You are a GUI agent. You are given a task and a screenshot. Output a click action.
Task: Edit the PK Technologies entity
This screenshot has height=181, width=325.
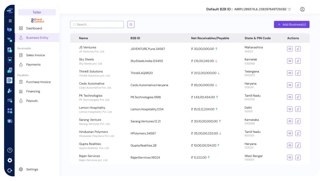pos(298,97)
